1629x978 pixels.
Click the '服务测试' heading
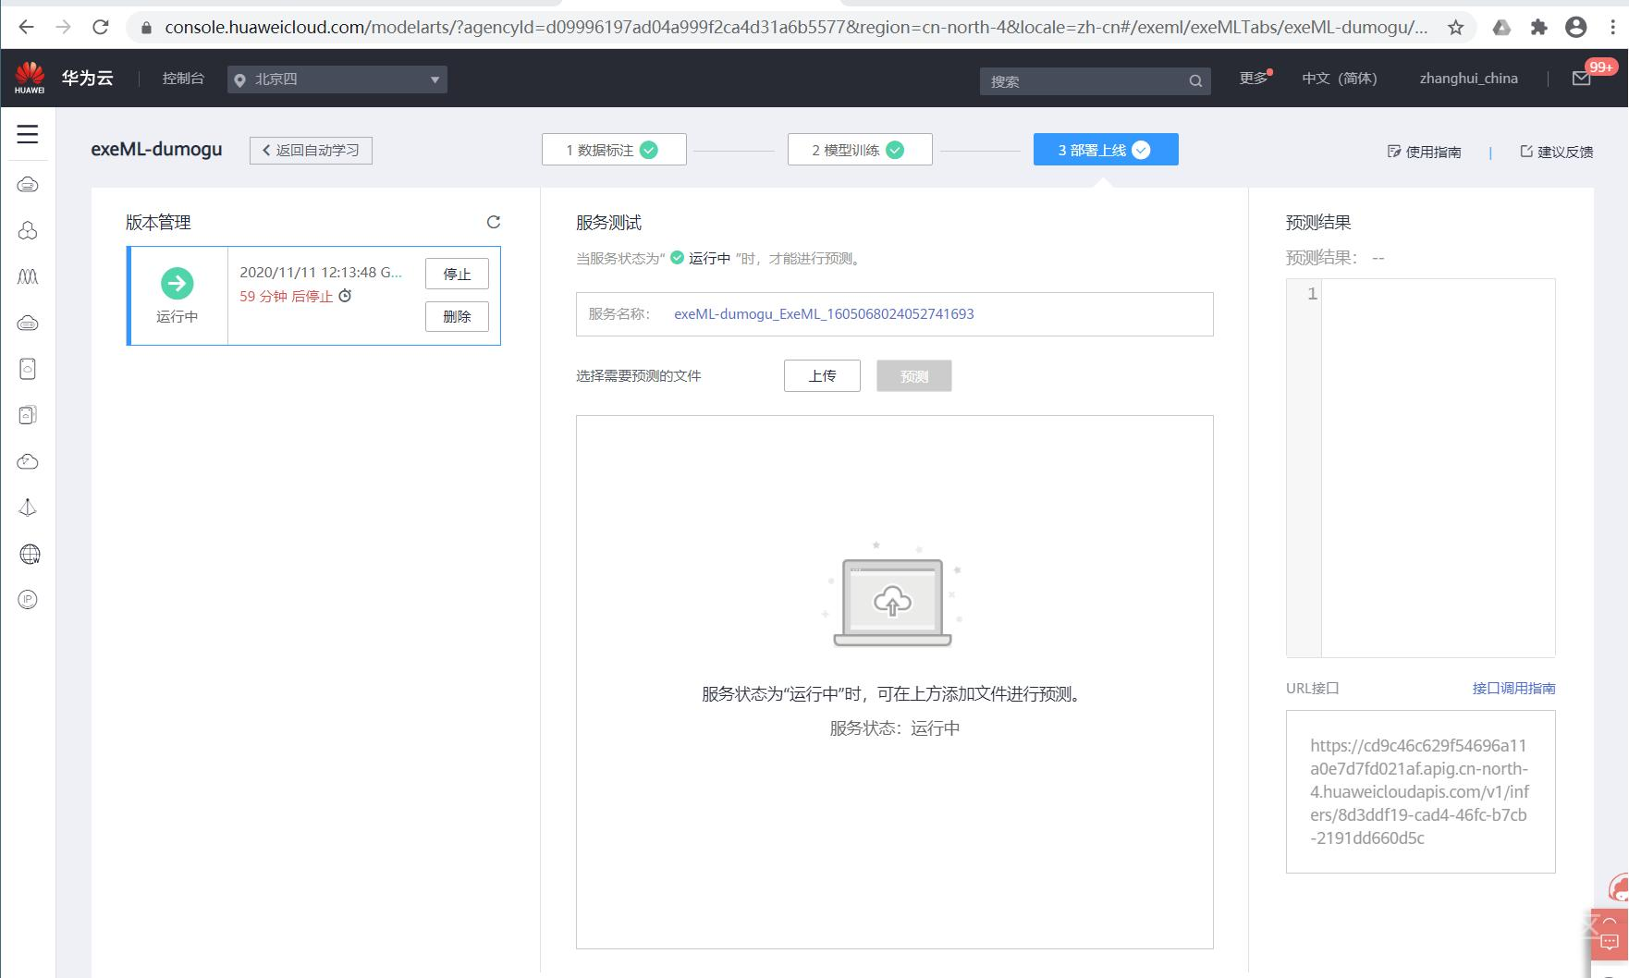click(608, 223)
